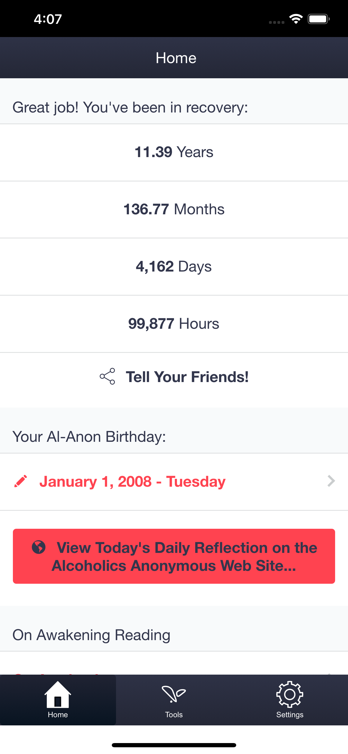Tap the share icon beside Tell Your Friends
Viewport: 348px width, 754px height.
pos(107,376)
